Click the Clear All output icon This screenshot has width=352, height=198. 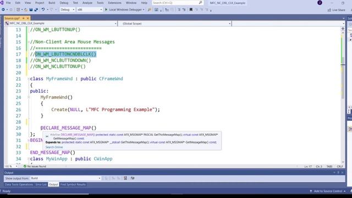tap(125, 178)
